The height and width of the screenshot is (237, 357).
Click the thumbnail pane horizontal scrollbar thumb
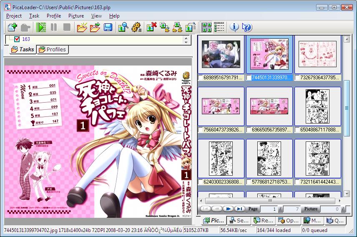270,201
